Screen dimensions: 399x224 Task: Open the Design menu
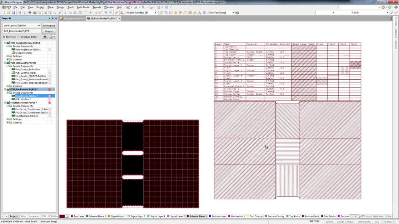60,7
